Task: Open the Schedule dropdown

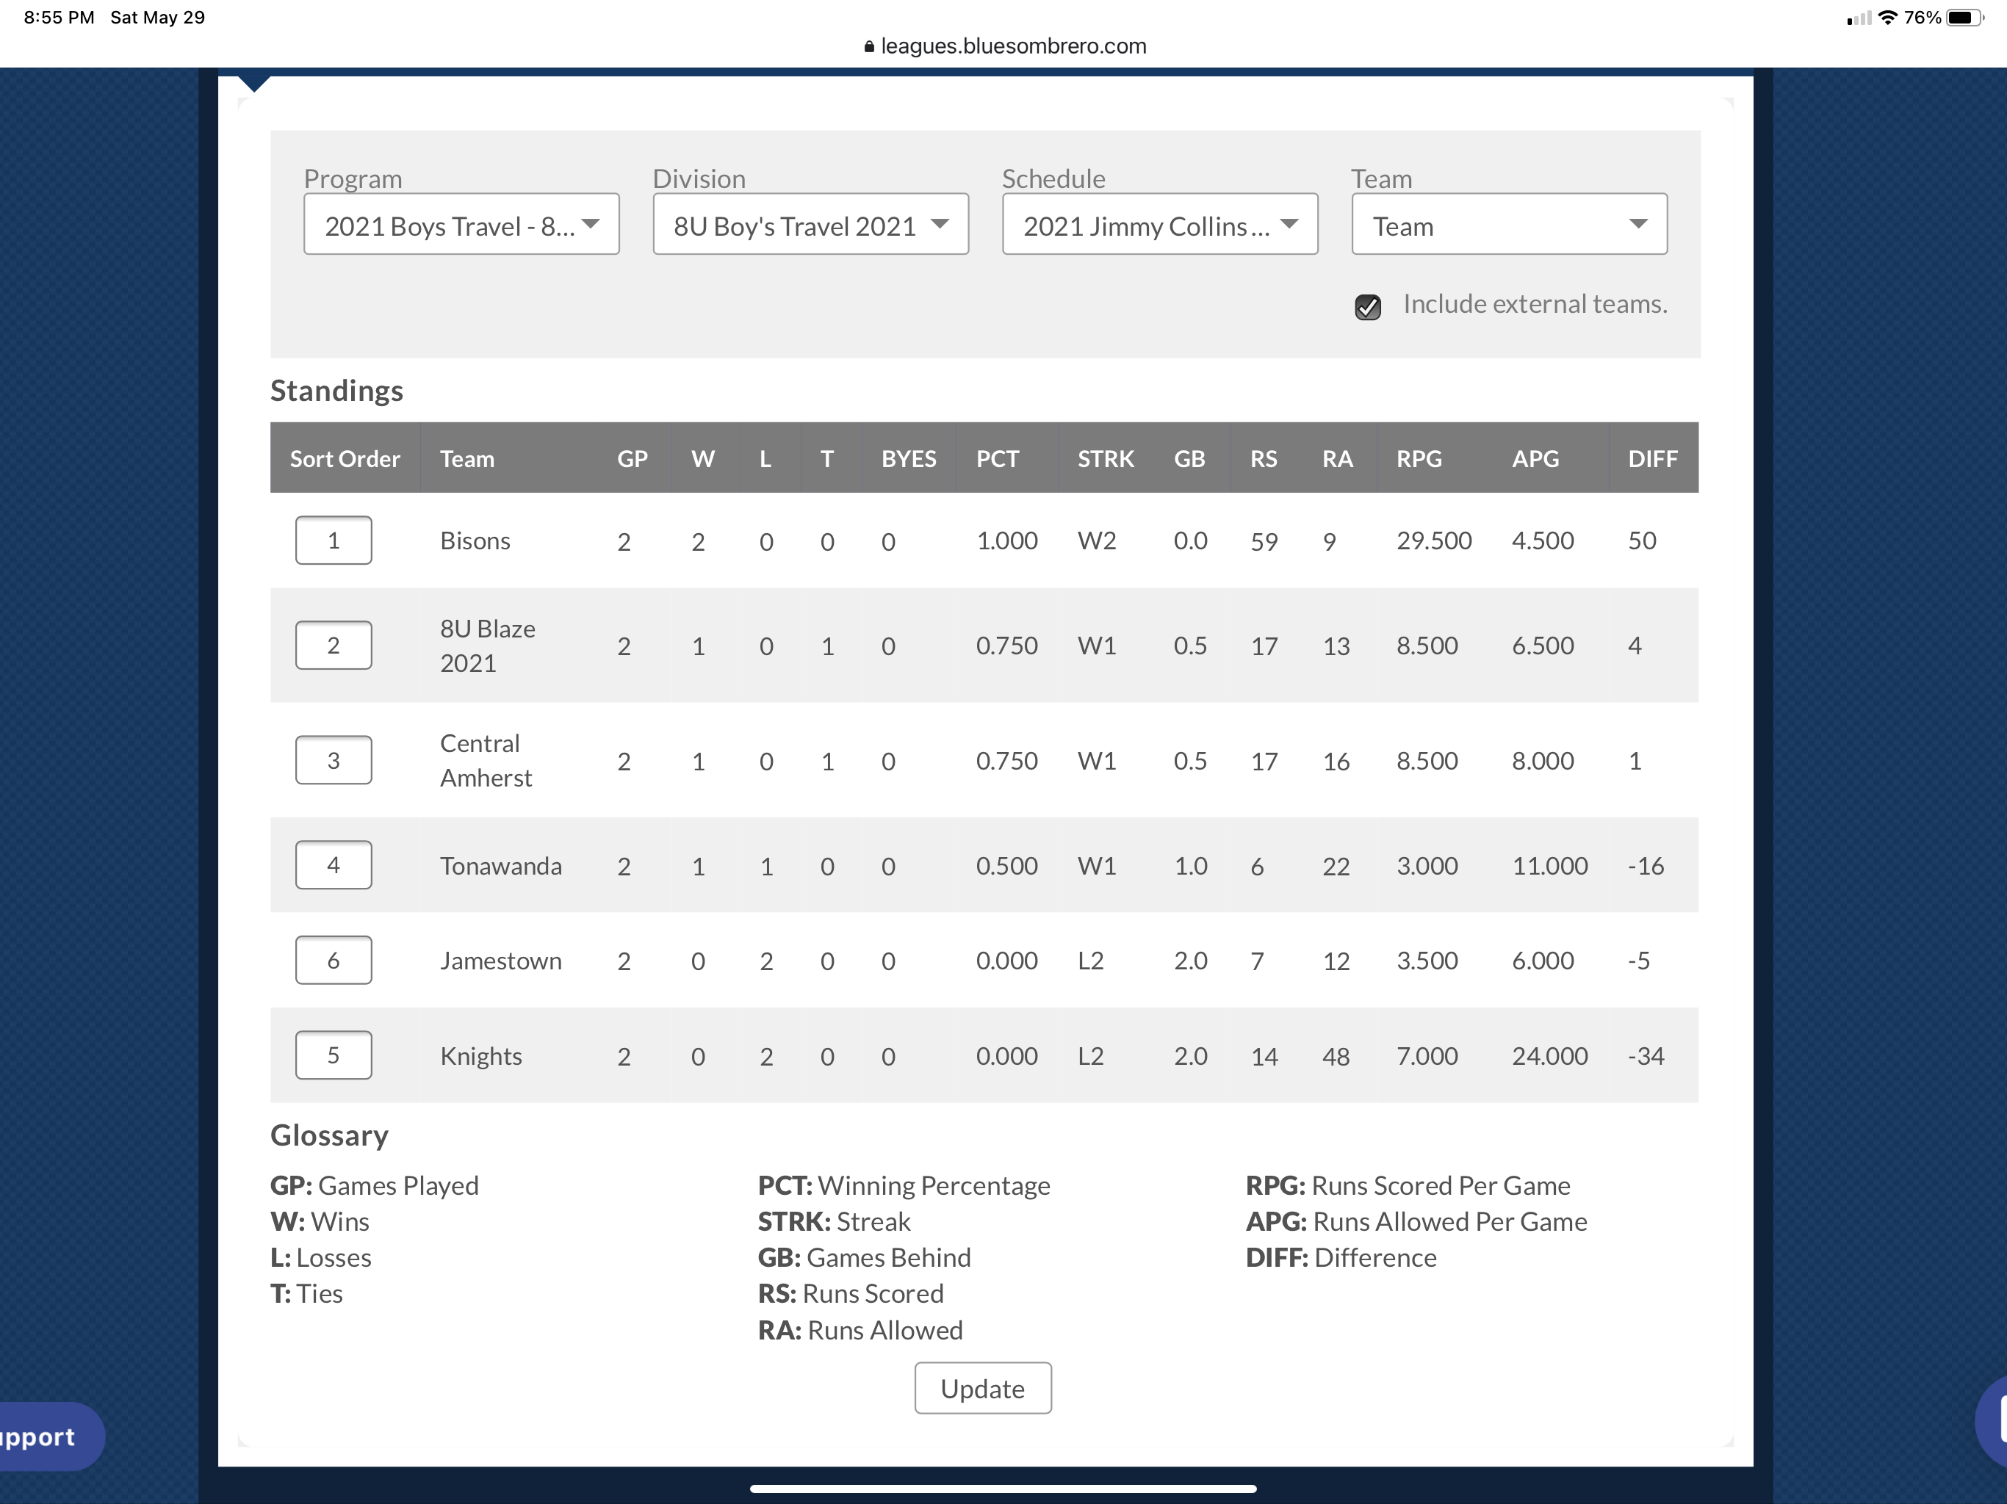Action: pos(1159,224)
